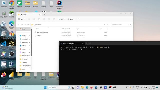Image resolution: width=160 pixels, height=90 pixels.
Task: Open the See more options menu
Action: pos(78,19)
